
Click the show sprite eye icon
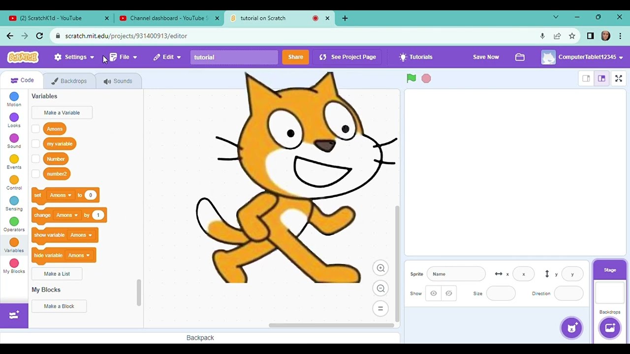[x=434, y=294]
